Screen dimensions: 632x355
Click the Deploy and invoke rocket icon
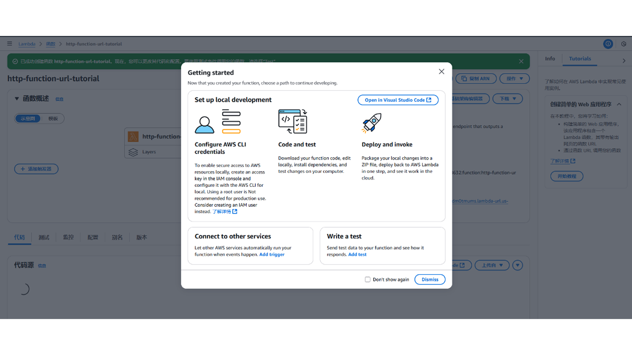371,123
